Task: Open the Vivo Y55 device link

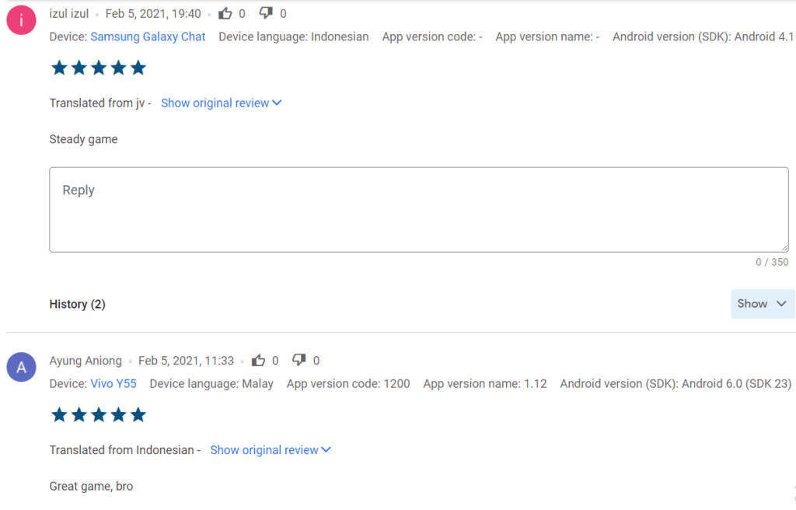Action: 113,383
